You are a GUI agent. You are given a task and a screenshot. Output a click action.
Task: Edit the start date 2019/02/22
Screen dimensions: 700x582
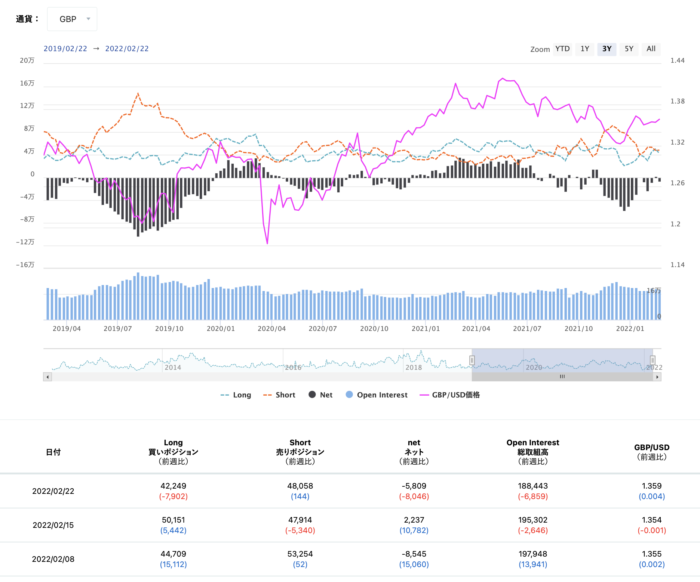click(x=65, y=49)
